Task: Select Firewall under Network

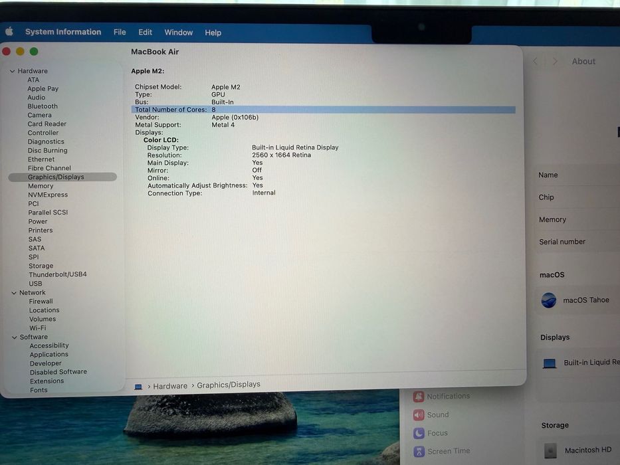Action: click(x=41, y=302)
